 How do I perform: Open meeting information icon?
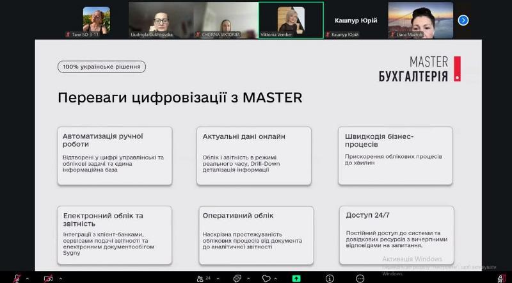pyautogui.click(x=330, y=279)
